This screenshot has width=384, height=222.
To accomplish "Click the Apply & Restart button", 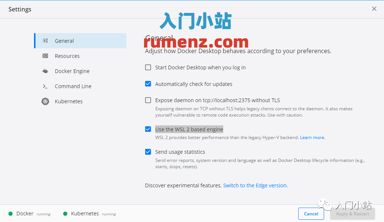I will coord(353,214).
